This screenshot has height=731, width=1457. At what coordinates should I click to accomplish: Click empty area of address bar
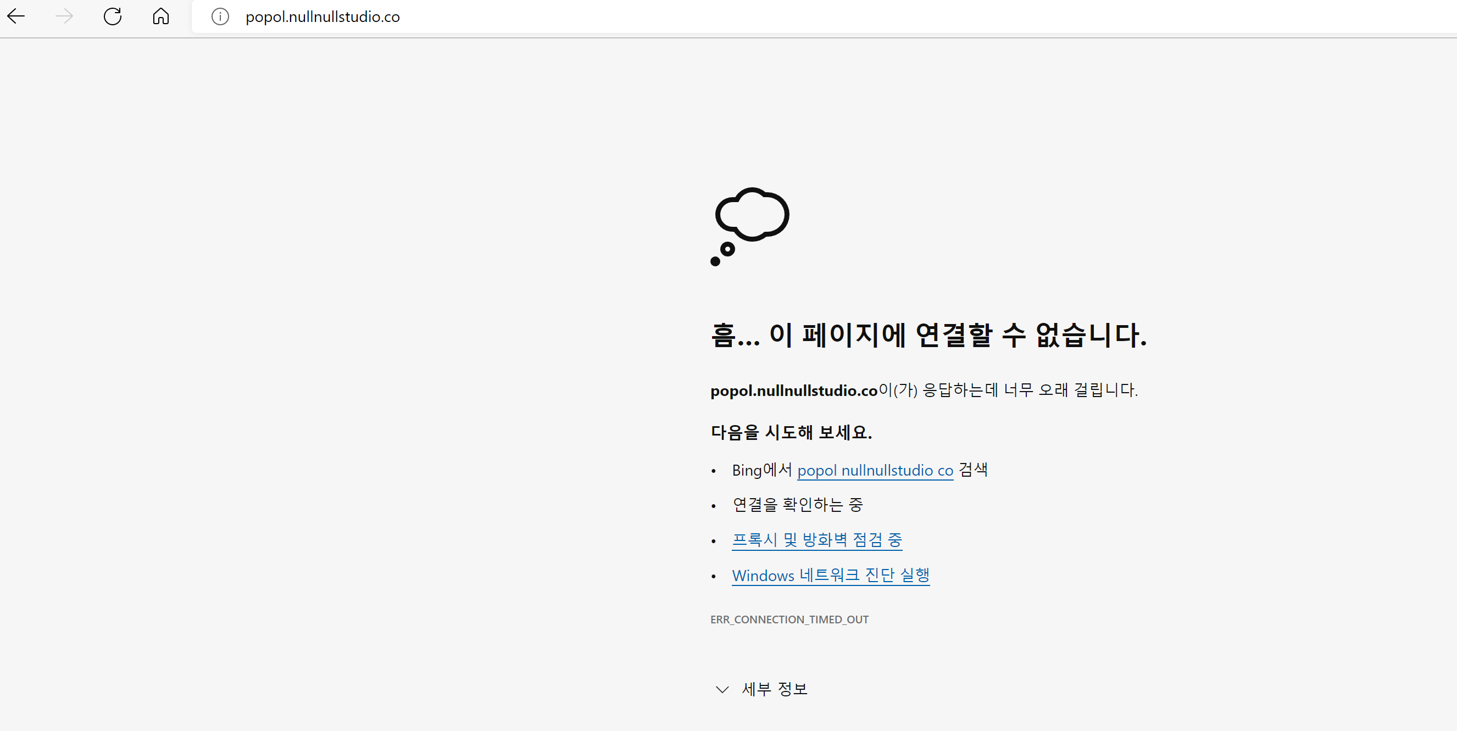tap(905, 17)
